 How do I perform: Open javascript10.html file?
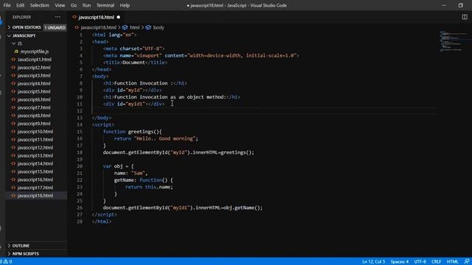tap(35, 132)
